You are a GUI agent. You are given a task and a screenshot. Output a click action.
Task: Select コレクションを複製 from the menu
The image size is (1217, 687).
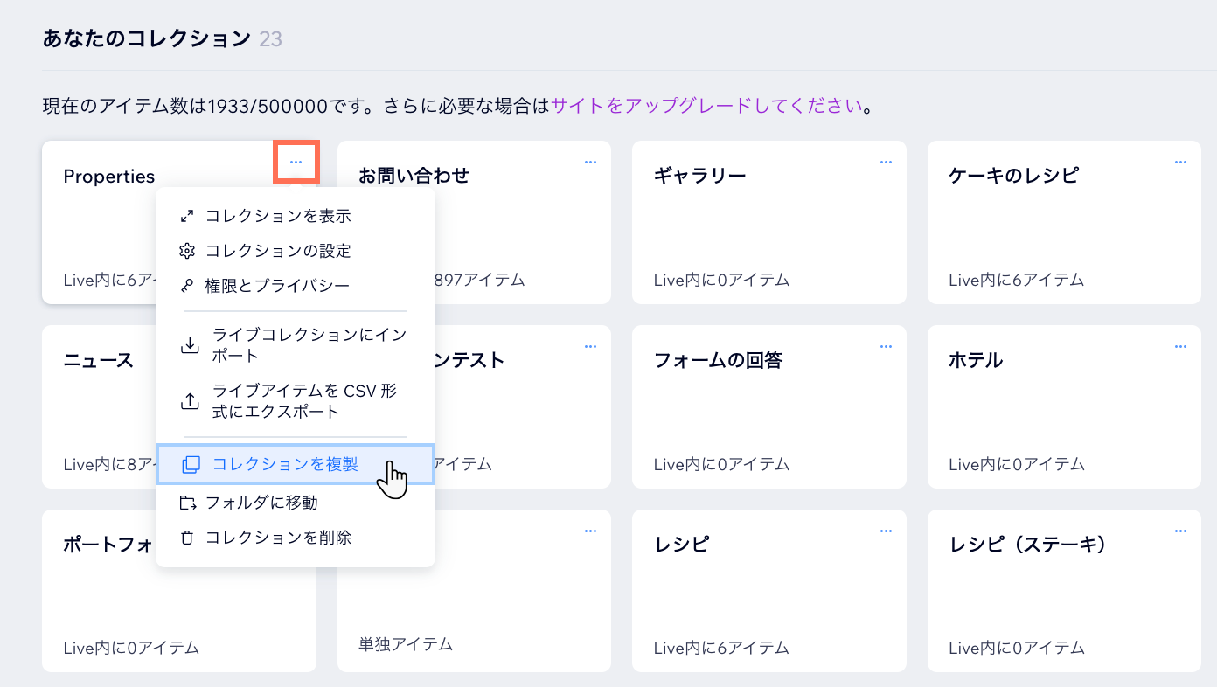[285, 465]
